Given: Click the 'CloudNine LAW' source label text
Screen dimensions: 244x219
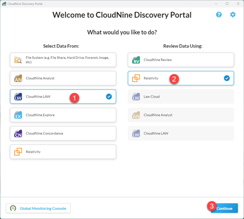Looking at the screenshot, I should [38, 97].
